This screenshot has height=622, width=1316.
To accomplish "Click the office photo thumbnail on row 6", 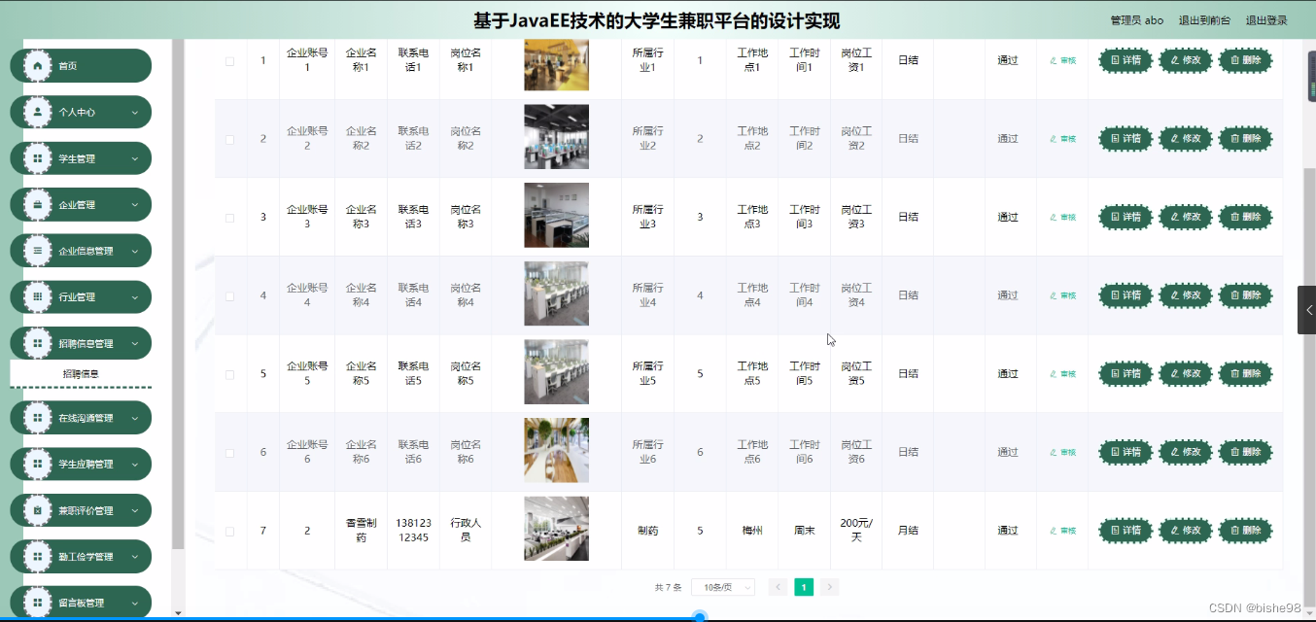I will [556, 450].
